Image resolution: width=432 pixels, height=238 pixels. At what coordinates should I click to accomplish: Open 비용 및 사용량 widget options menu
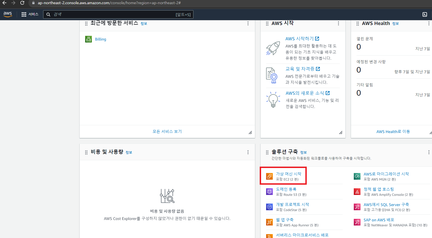click(x=248, y=152)
